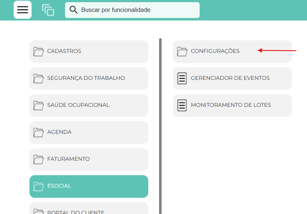The height and width of the screenshot is (214, 307).
Task: Focus the Buscar por funcionalidade field
Action: click(132, 10)
